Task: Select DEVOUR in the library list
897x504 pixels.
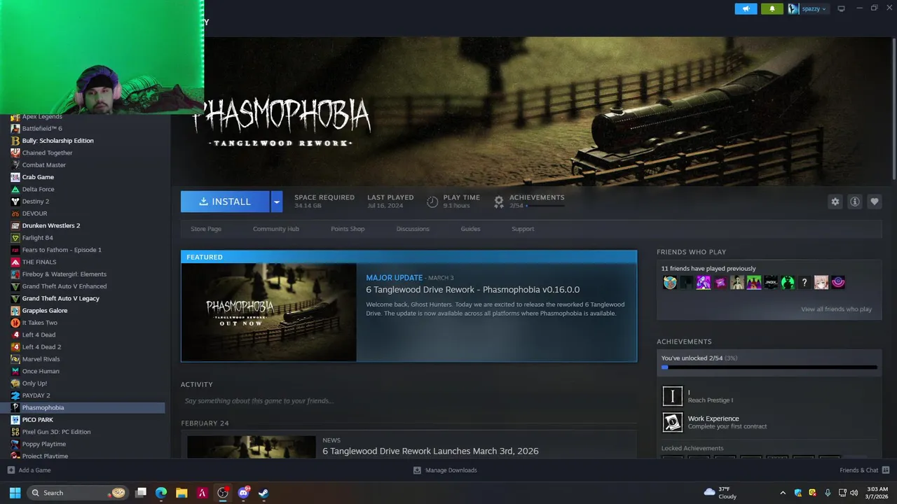Action: tap(34, 213)
